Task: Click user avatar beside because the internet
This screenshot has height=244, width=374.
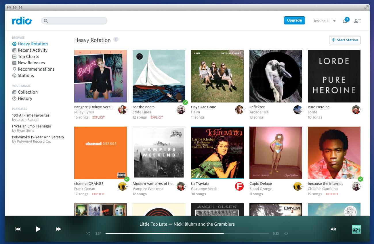Action: point(356,186)
